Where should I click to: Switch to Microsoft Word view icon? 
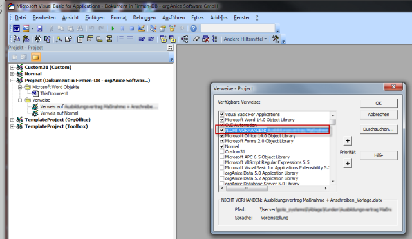[x=16, y=28]
